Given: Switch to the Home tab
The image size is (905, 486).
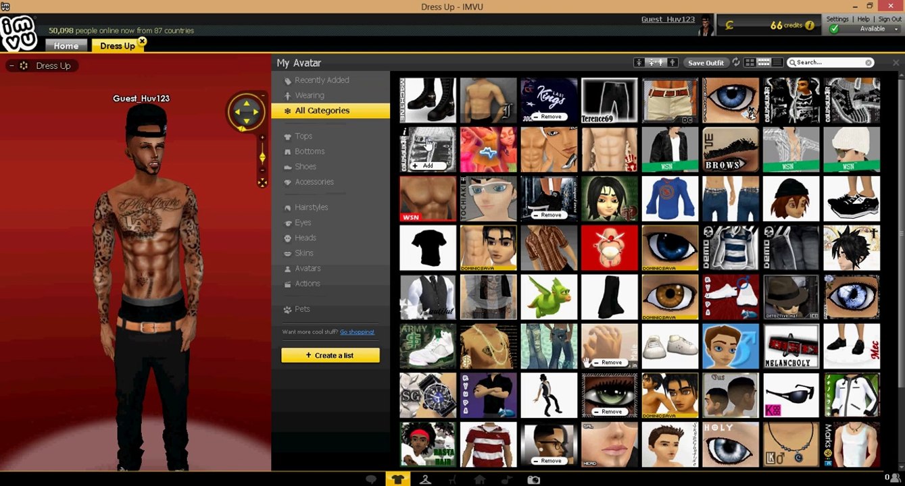Looking at the screenshot, I should tap(66, 45).
